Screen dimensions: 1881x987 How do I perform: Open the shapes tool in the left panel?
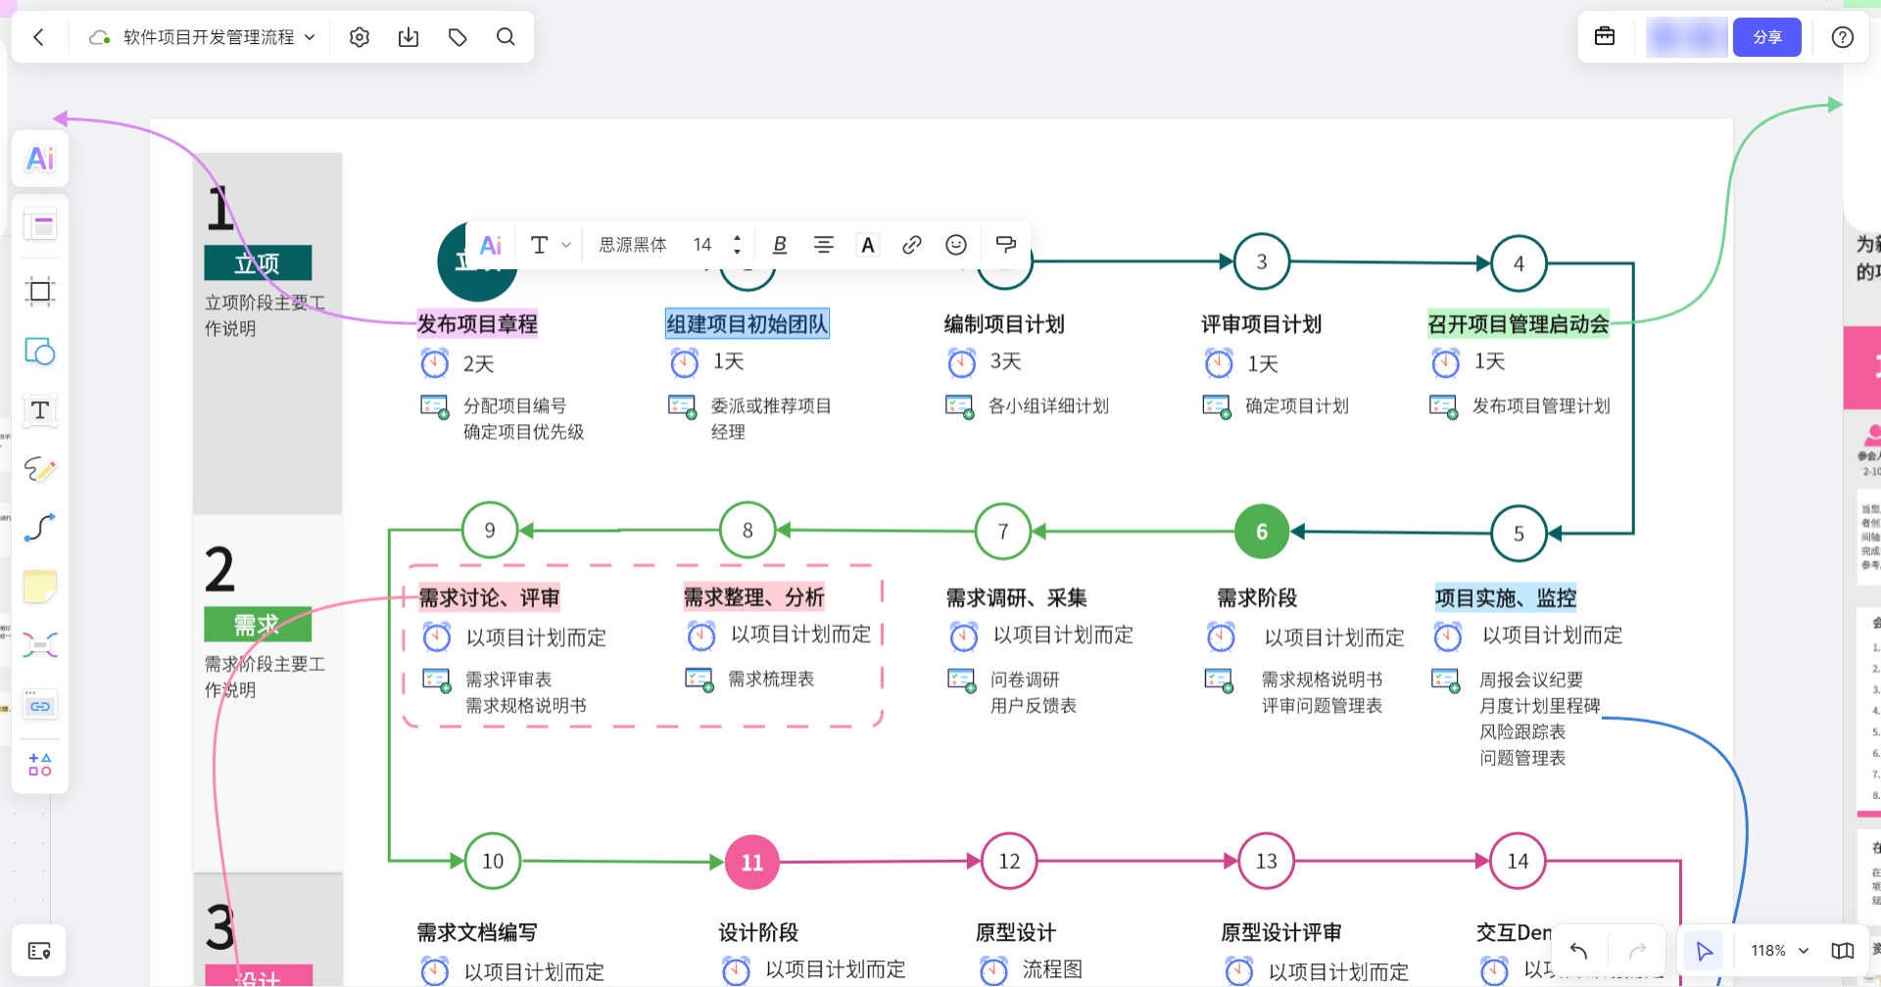[39, 352]
